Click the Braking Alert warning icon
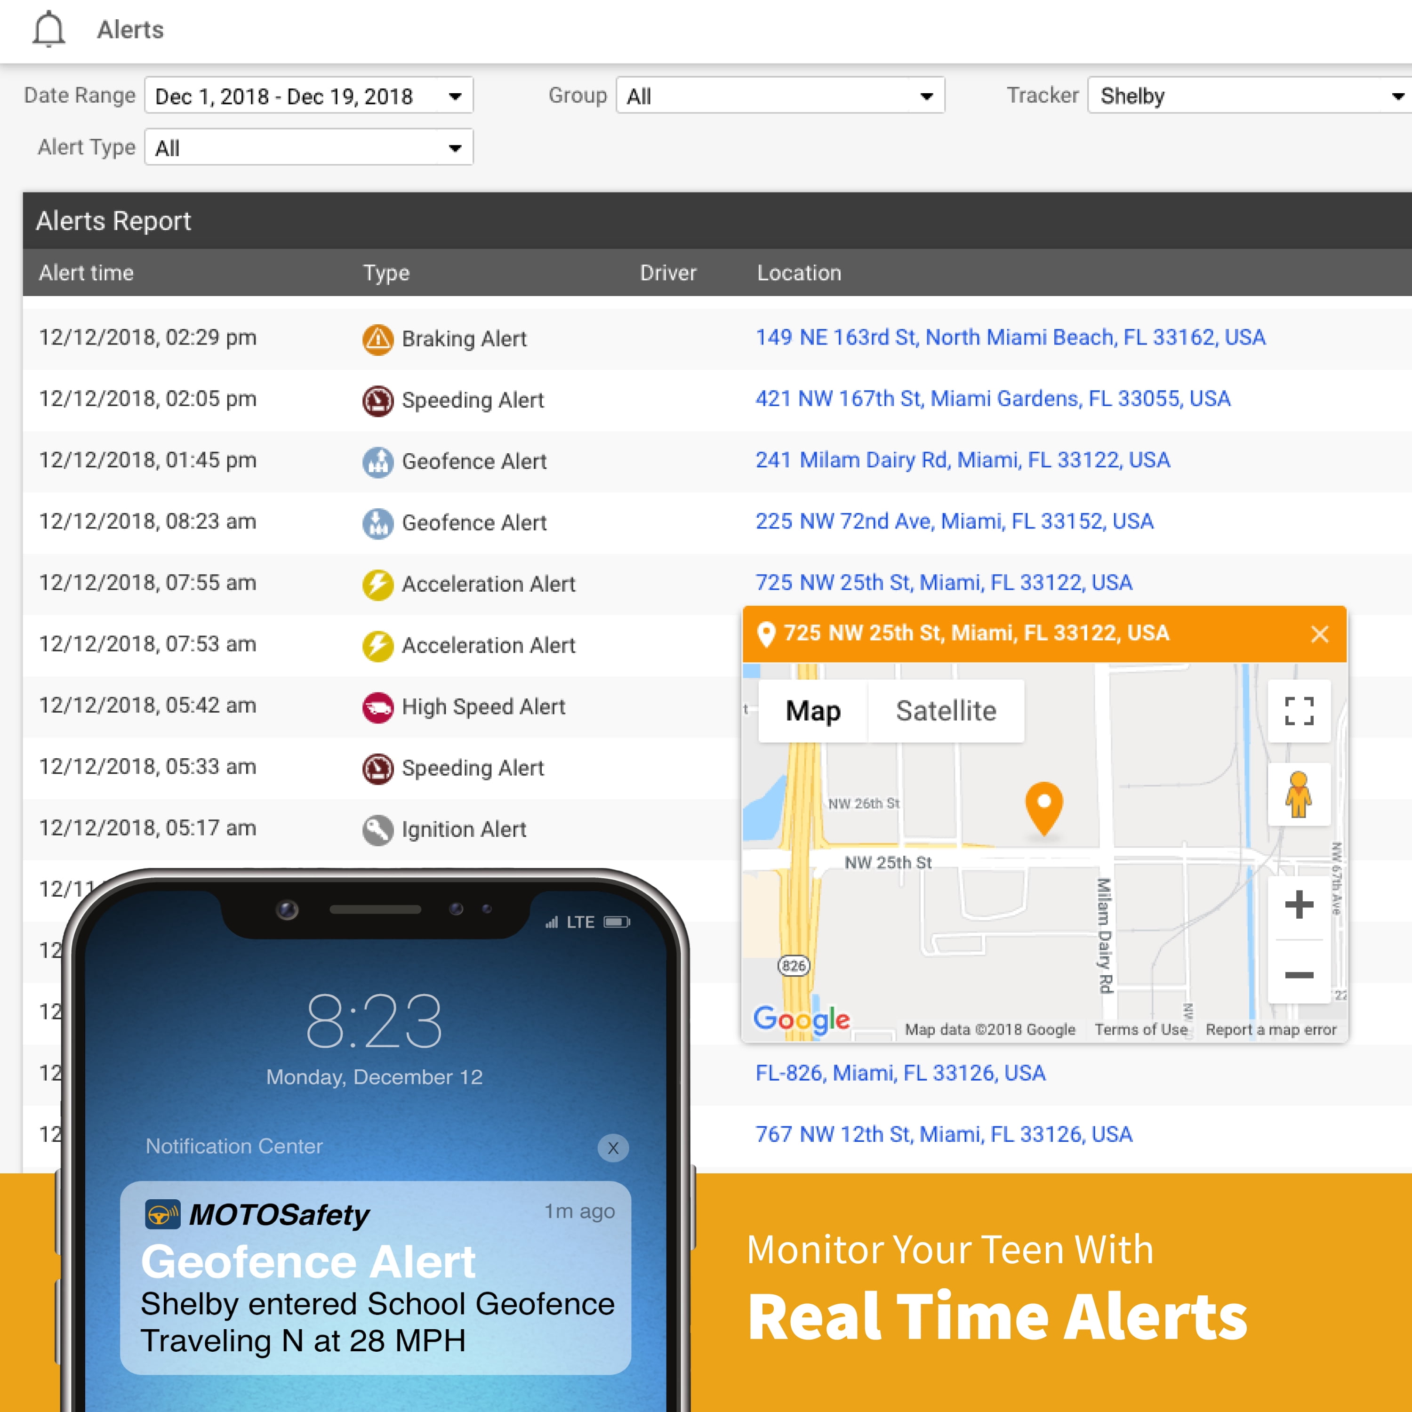Image resolution: width=1412 pixels, height=1412 pixels. (x=378, y=339)
